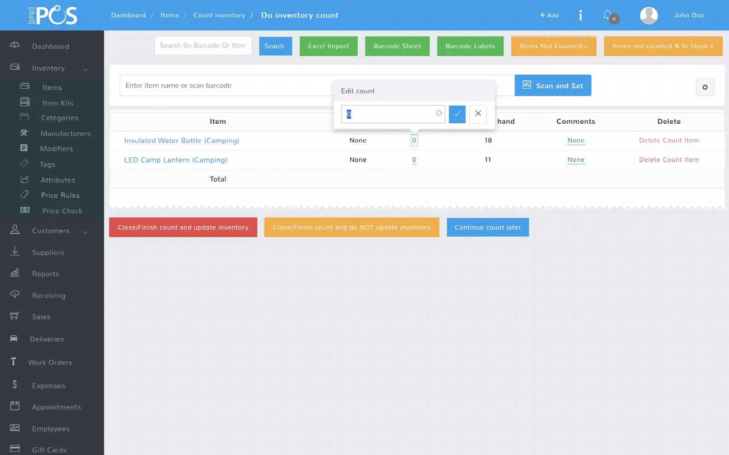Edit count for LED Camp Lantern
The height and width of the screenshot is (455, 729).
(414, 160)
